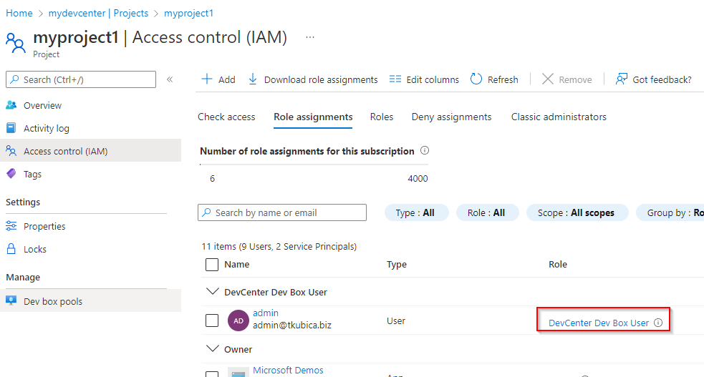Click the Add plus icon
Image resolution: width=704 pixels, height=377 pixels.
pyautogui.click(x=206, y=79)
